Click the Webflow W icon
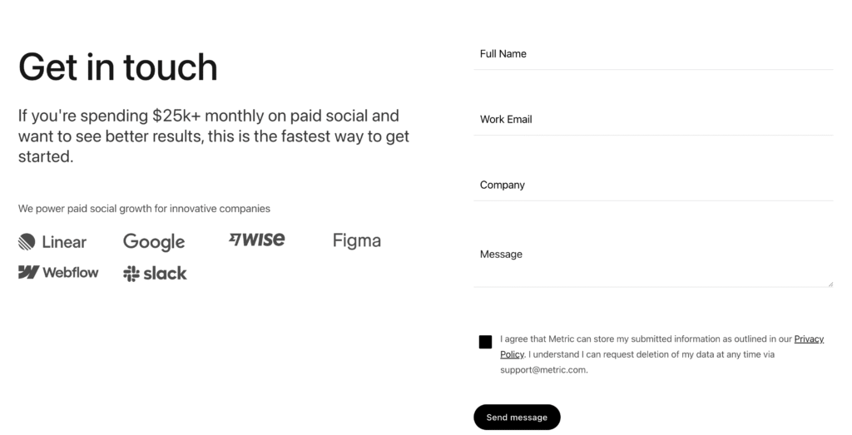 click(28, 272)
